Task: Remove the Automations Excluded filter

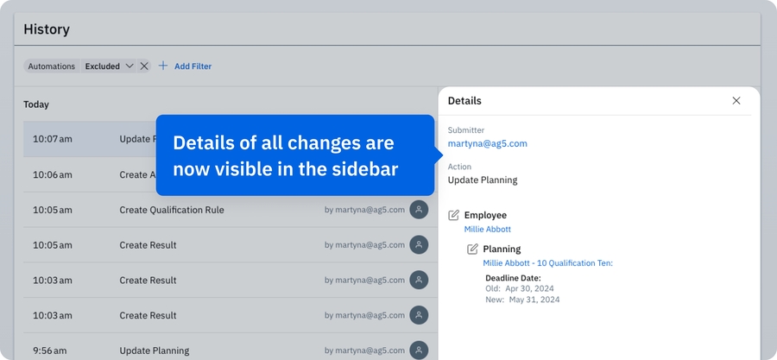Action: [x=144, y=66]
